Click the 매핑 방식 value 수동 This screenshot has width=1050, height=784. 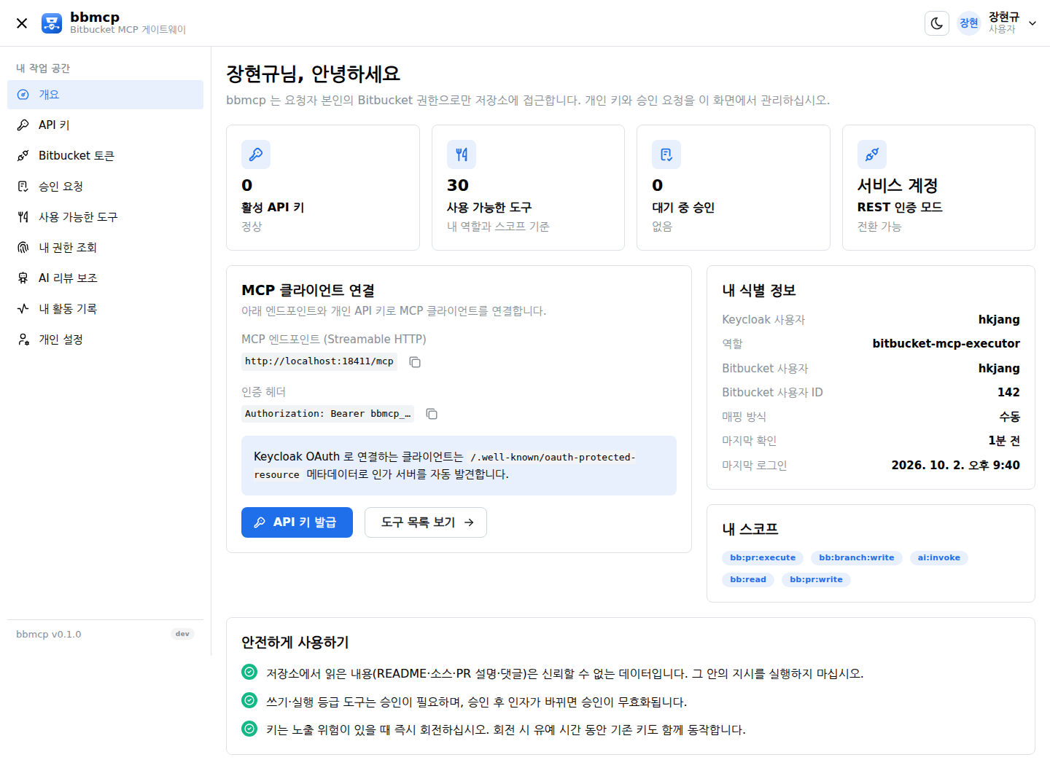[1009, 417]
